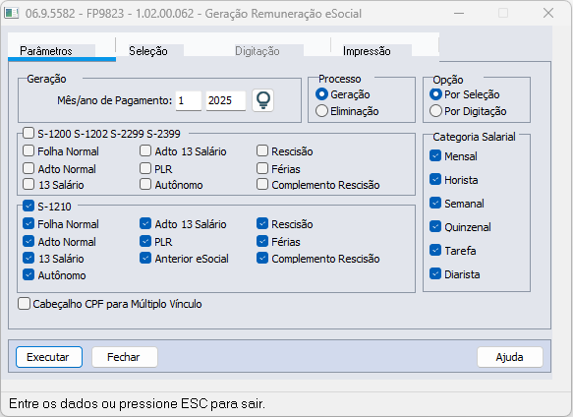Enable Cabeçalho CPF para Múltiplo Vínculo
Screen dimensions: 573x417
(x=25, y=304)
